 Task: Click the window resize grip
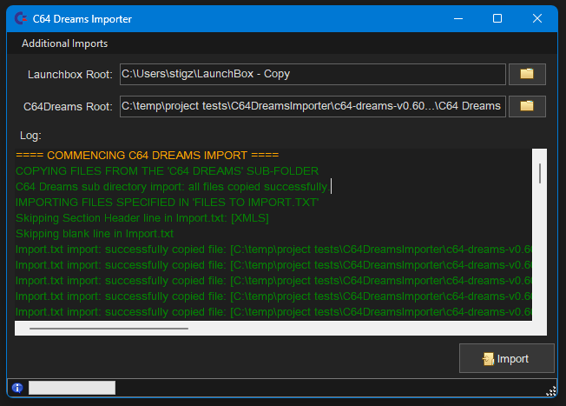tap(551, 391)
